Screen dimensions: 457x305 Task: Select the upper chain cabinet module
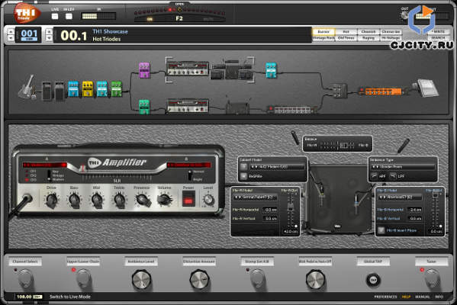tap(231, 69)
